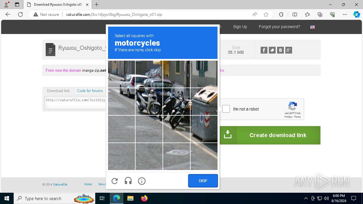Click the address bar URL

click(x=114, y=14)
